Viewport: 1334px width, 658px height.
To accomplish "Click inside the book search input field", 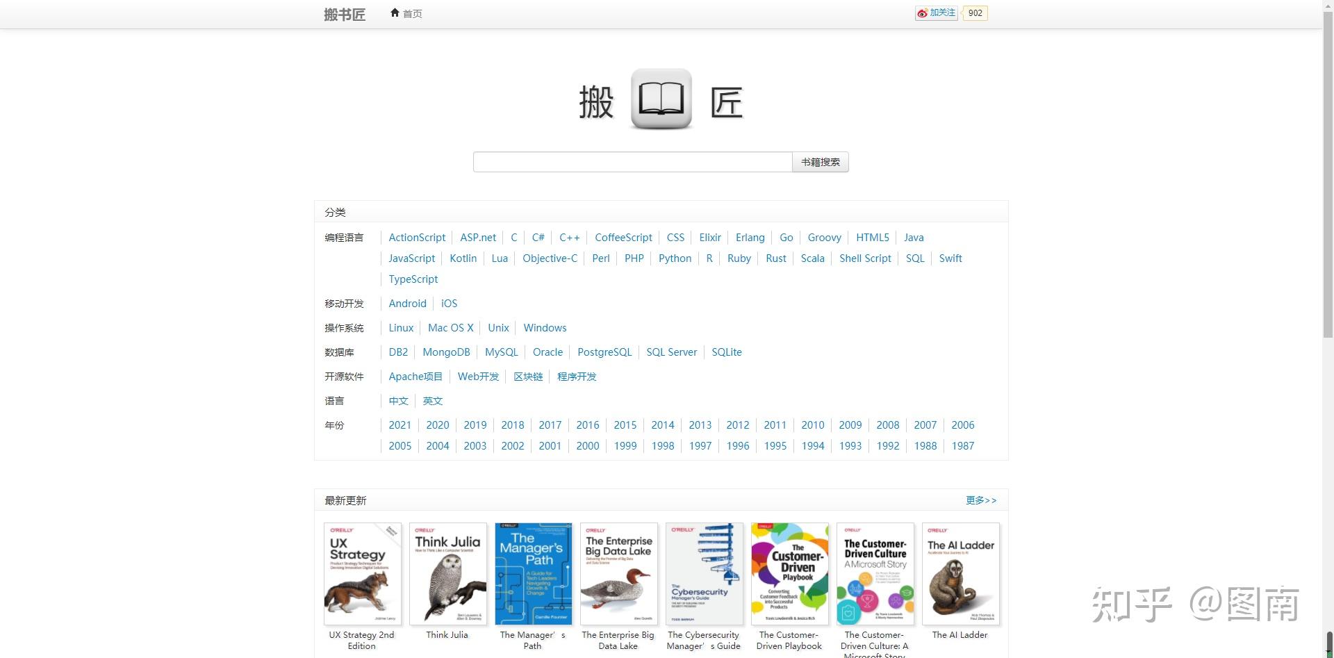I will (632, 162).
